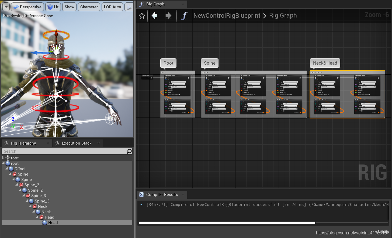This screenshot has width=392, height=238.
Task: Collapse the root item's disclosure triangle
Action: (4, 163)
